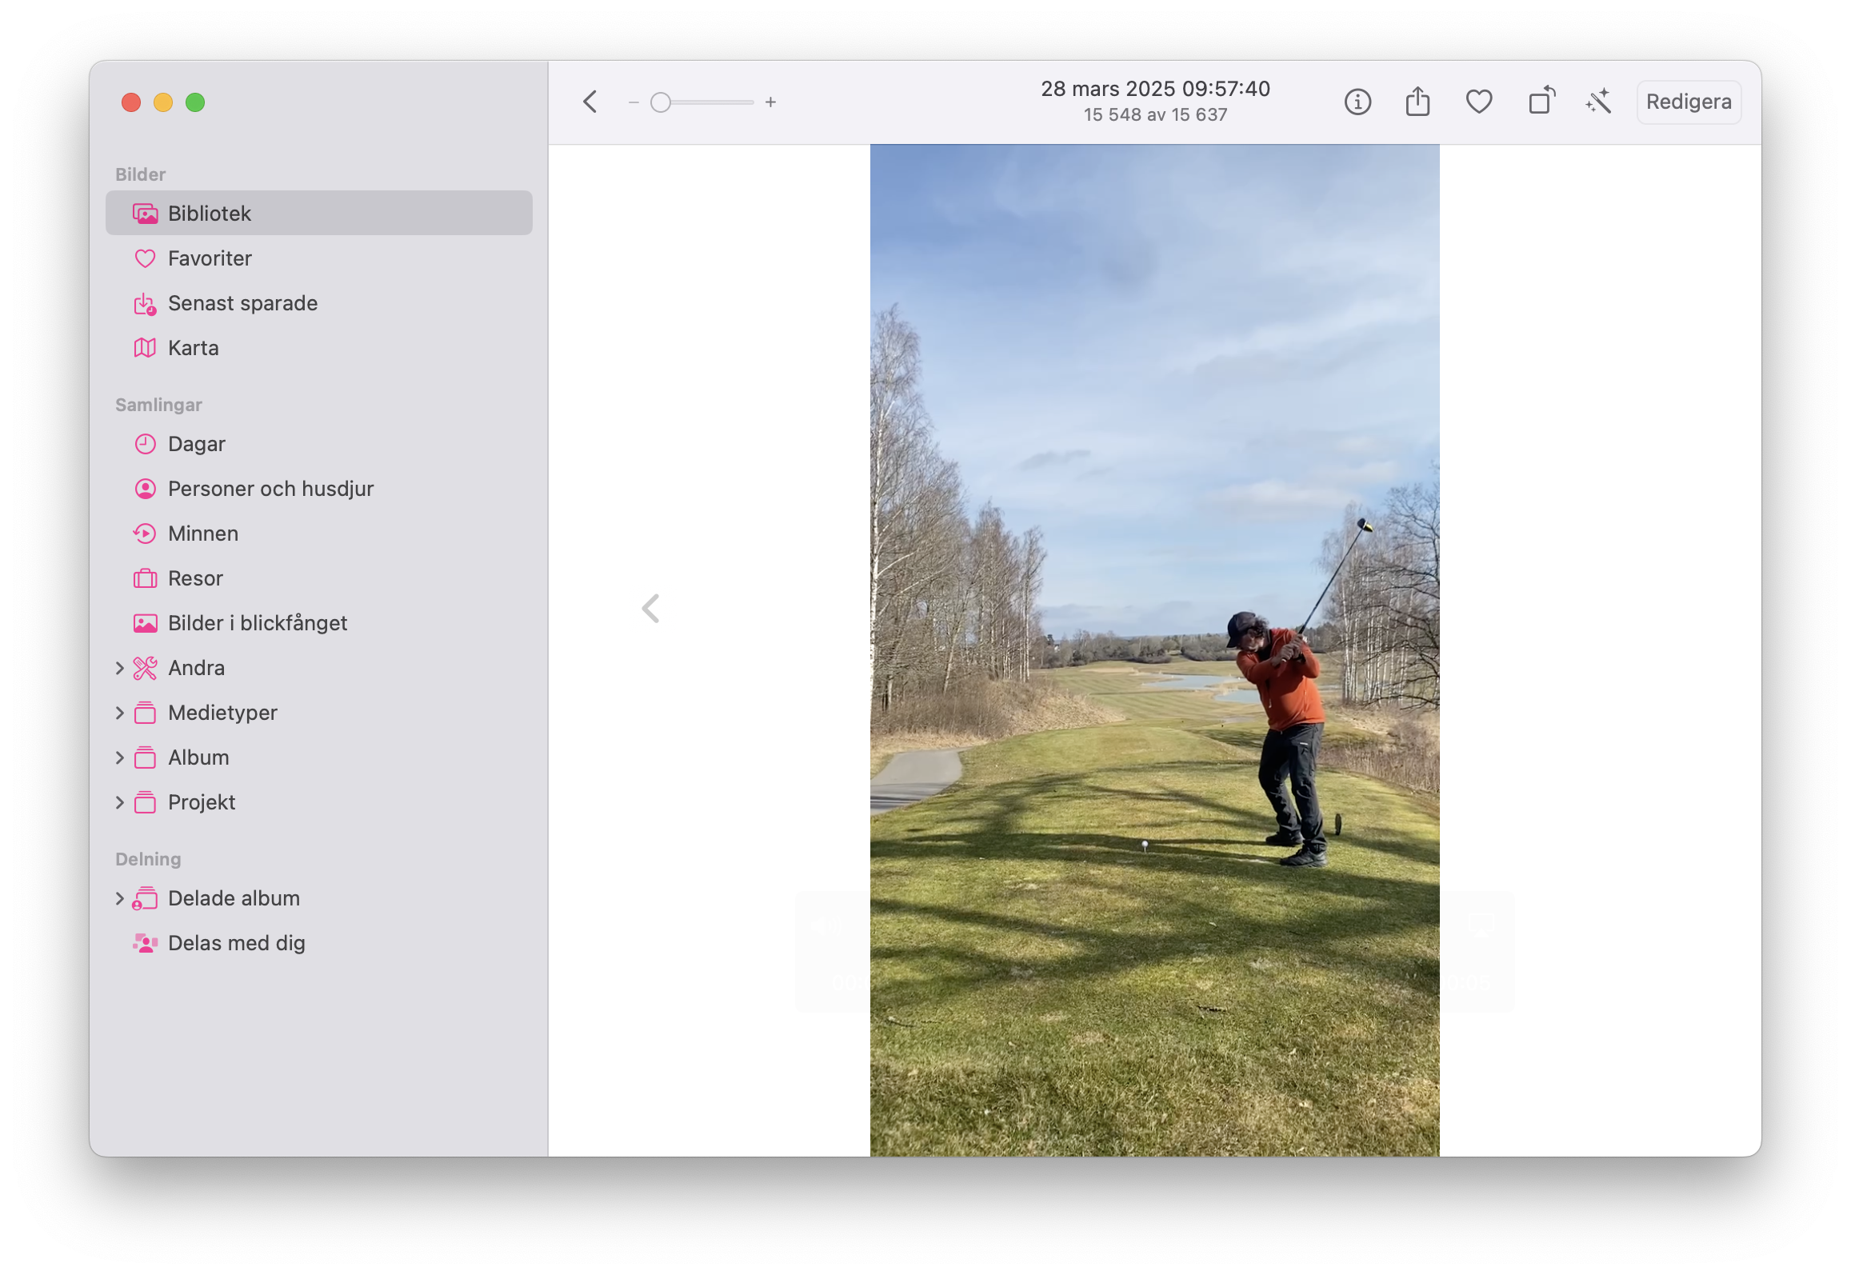Viewport: 1851px width, 1275px height.
Task: Open the Share menu
Action: click(x=1417, y=102)
